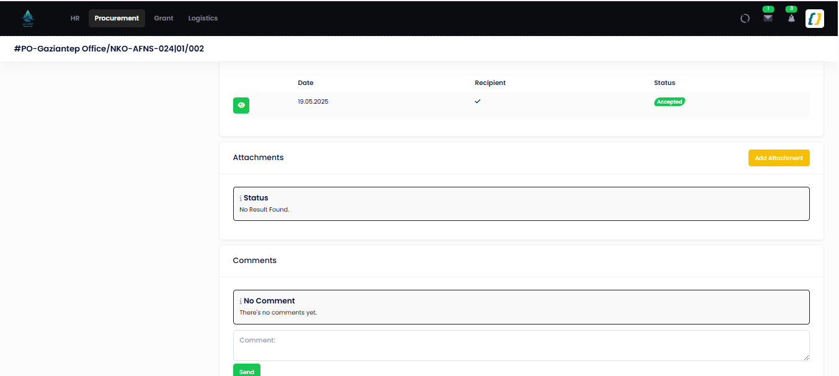Click the green badge on mail icon
839x376 pixels.
[768, 9]
